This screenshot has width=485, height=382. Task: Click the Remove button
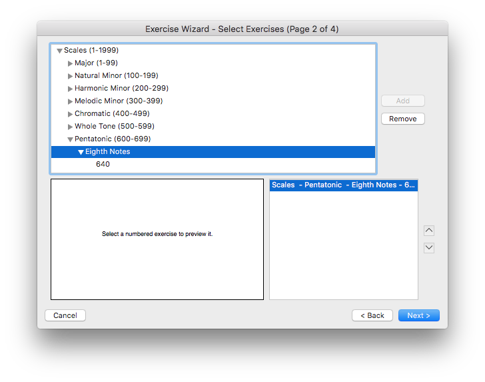click(x=402, y=119)
